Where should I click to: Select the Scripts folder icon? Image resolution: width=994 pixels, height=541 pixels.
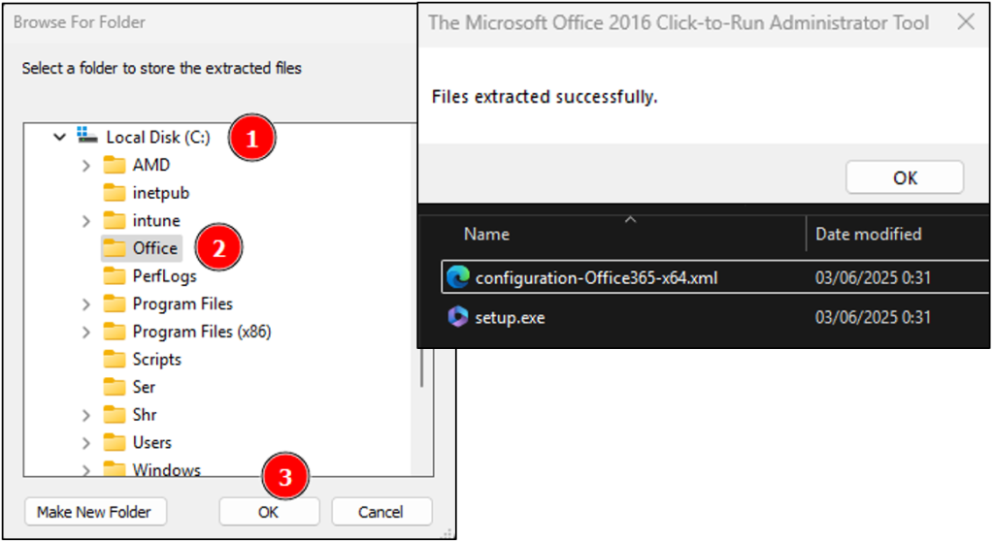coord(115,359)
